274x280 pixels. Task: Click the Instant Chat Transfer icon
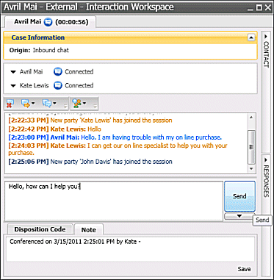point(26,104)
